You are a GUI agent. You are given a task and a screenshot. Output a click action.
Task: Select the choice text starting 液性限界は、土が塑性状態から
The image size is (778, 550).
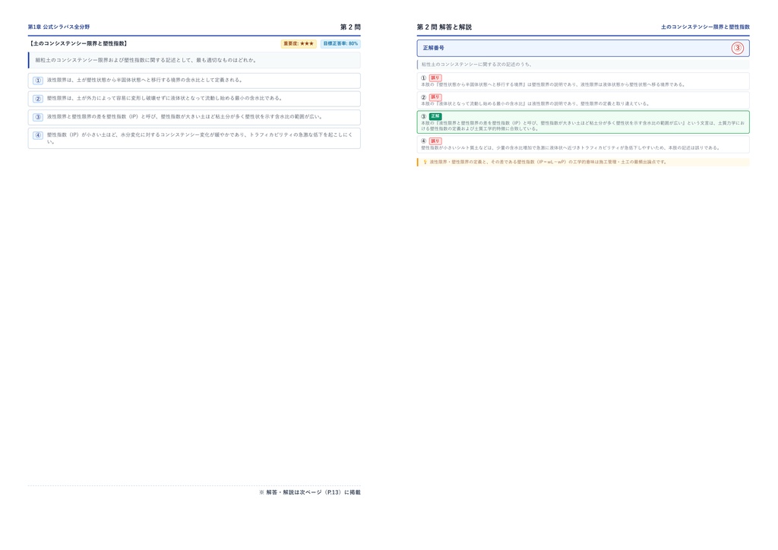144,80
